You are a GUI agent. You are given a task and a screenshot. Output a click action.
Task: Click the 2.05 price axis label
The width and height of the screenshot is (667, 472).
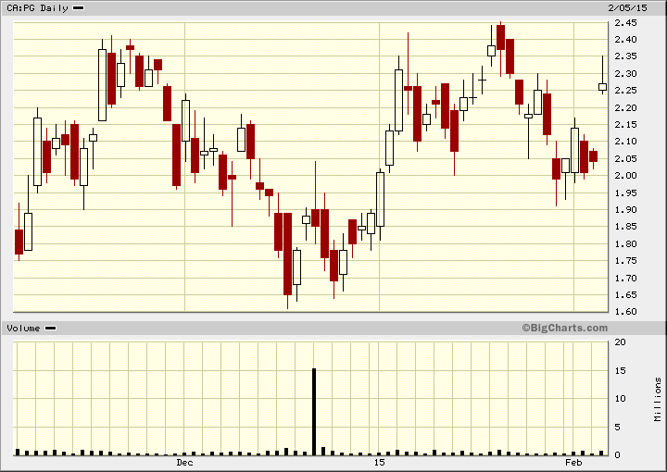pos(625,158)
